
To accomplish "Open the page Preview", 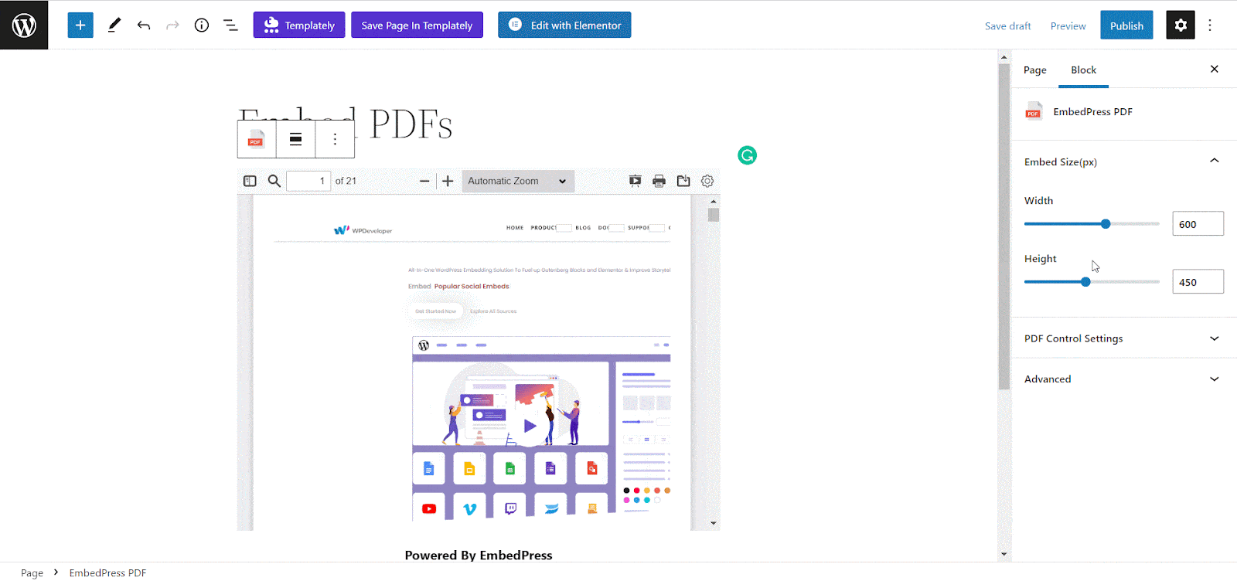I will coord(1068,25).
